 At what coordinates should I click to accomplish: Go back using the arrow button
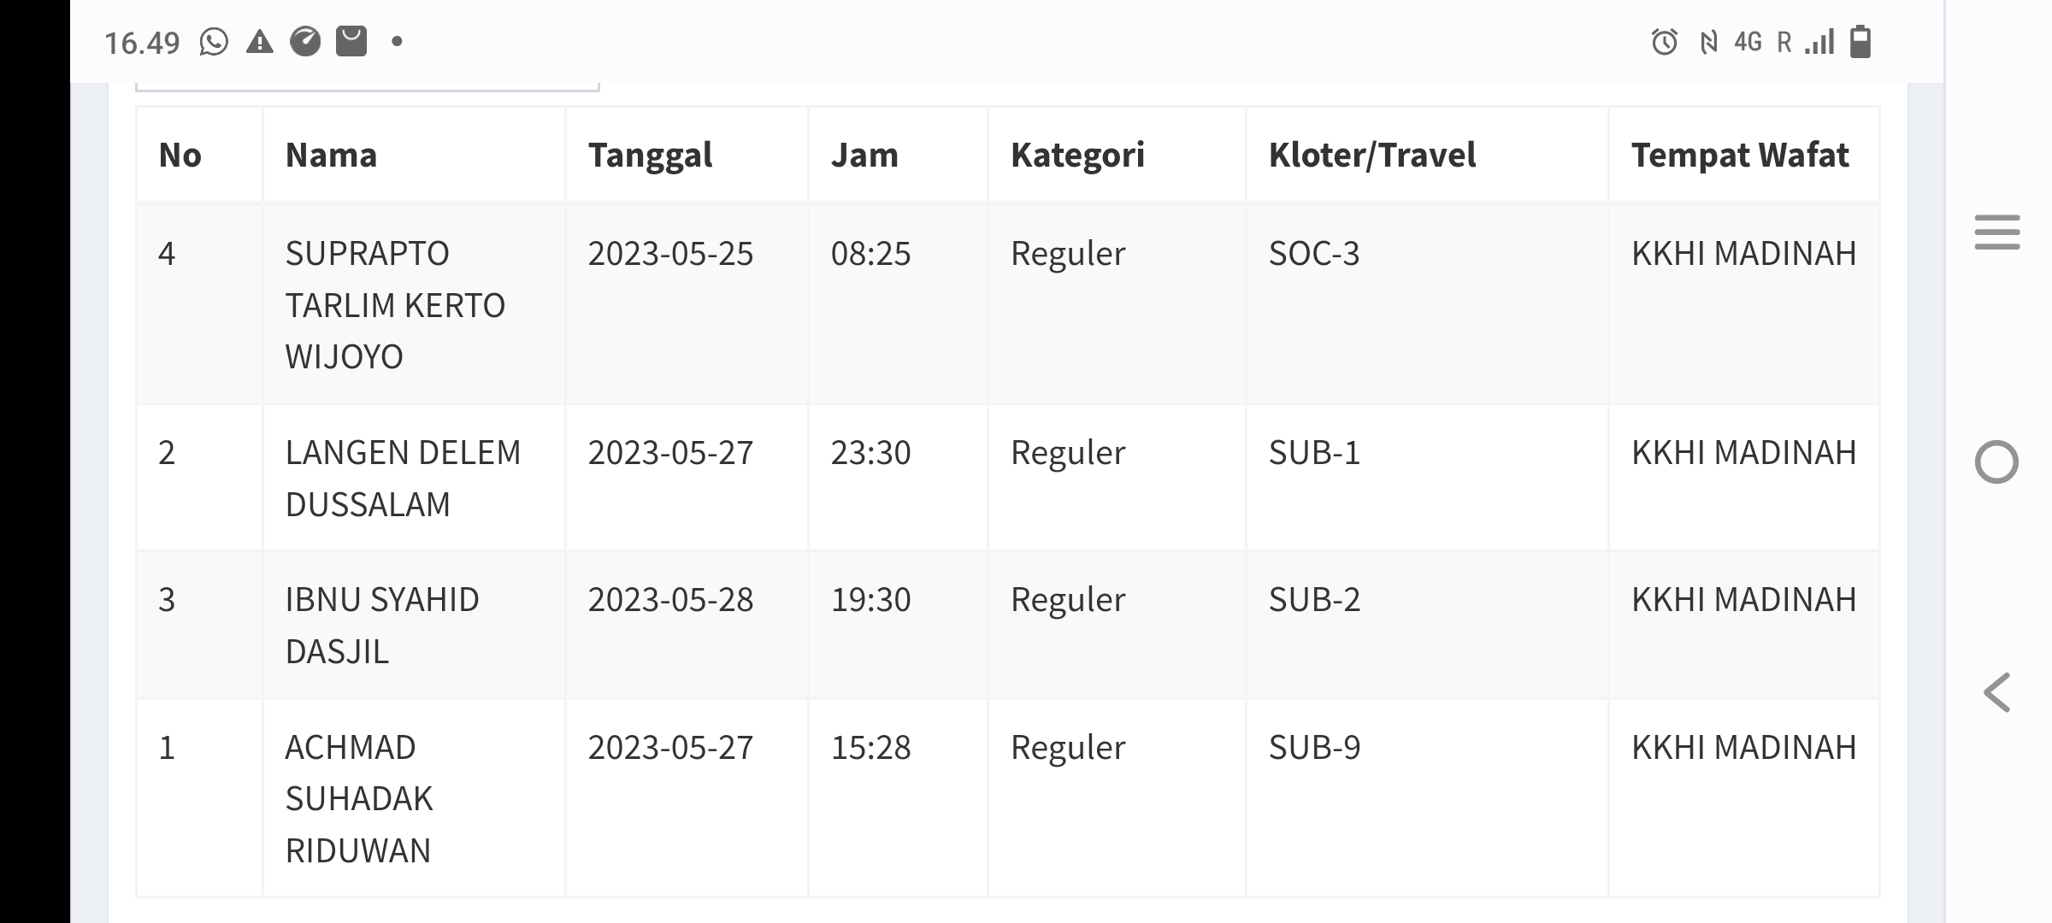point(1997,692)
